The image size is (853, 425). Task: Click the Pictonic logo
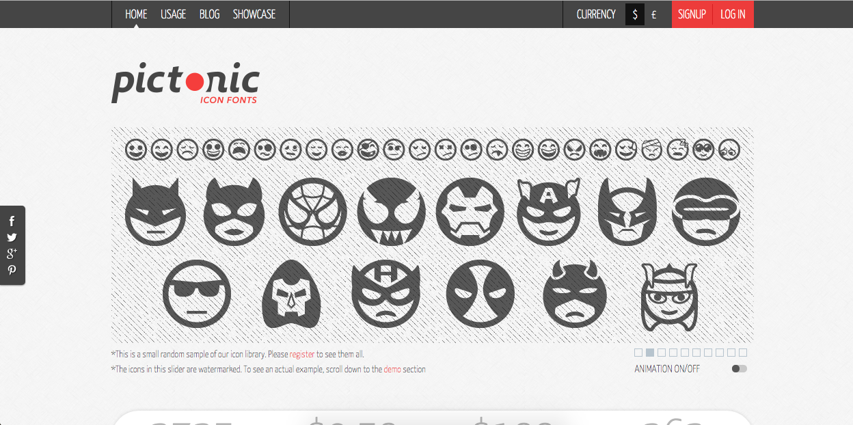pos(185,84)
